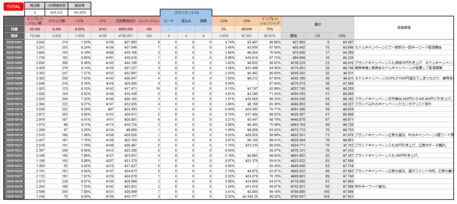
Task: Click the note ミドルキャンペーンにて一部部分一致キーワード配信開始
Action: tap(398, 47)
